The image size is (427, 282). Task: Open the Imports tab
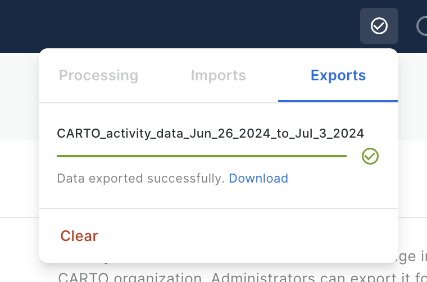(218, 75)
